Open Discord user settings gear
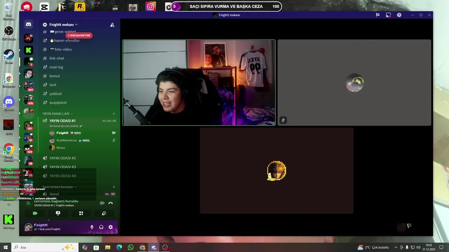The height and width of the screenshot is (252, 449). [x=110, y=227]
